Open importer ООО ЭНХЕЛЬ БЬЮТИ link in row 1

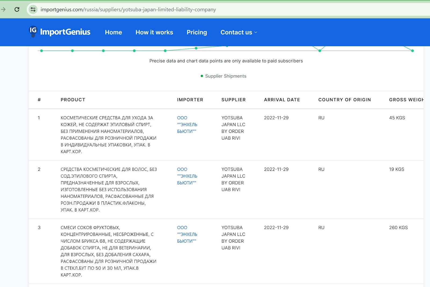pos(187,125)
